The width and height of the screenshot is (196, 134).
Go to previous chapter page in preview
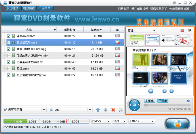click(x=165, y=91)
